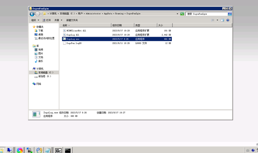This screenshot has height=153, width=258.
Task: Click the 2023/5/17 8:26 date of SogoLog.exe
Action: click(120, 39)
